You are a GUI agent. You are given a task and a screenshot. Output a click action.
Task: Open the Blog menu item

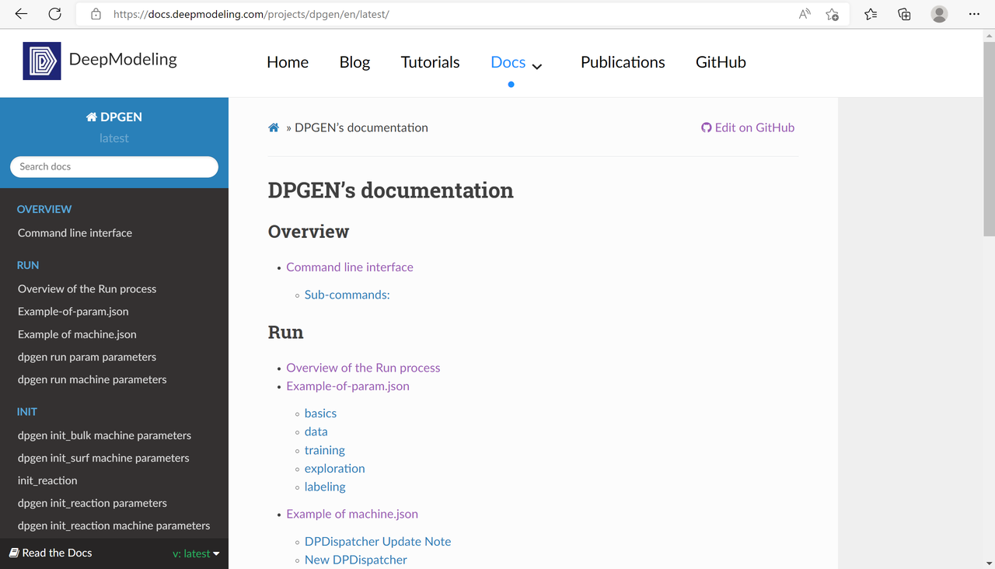pos(354,62)
